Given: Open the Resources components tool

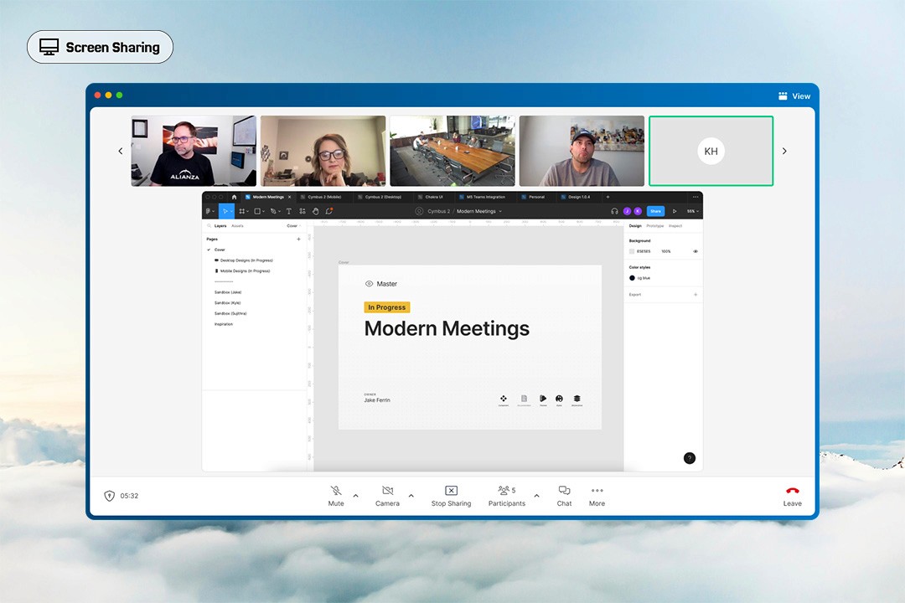Looking at the screenshot, I should (x=303, y=211).
